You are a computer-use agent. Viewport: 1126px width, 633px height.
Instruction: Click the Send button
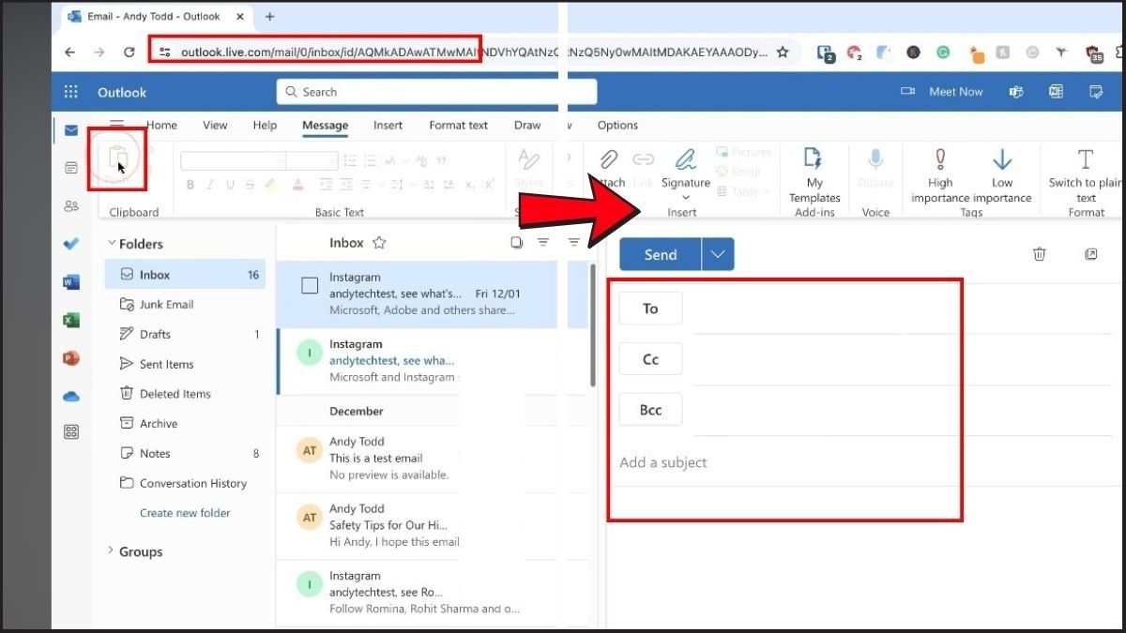[661, 254]
